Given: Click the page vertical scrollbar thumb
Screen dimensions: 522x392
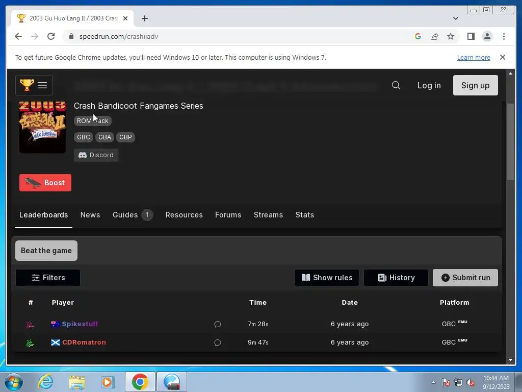Looking at the screenshot, I should [x=510, y=142].
